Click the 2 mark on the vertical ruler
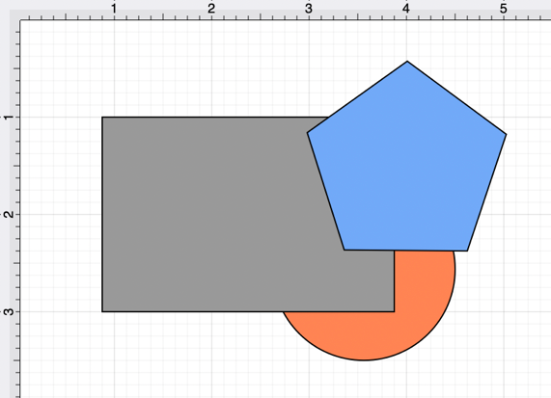Viewport: 551px width, 398px height. click(9, 214)
